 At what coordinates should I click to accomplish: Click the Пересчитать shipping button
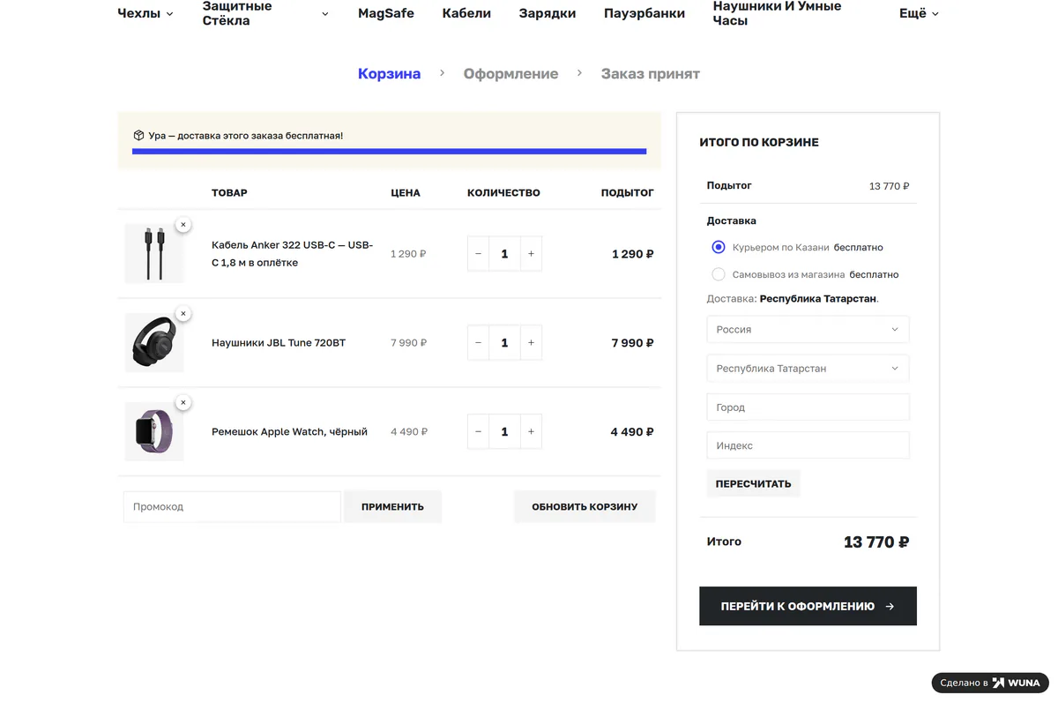click(x=753, y=484)
